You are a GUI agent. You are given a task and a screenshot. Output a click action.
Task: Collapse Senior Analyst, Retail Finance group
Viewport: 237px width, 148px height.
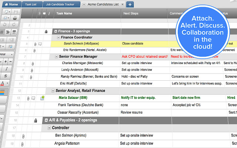point(53,91)
